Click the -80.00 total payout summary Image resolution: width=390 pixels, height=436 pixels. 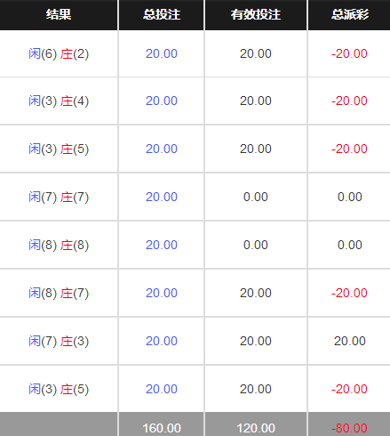coord(349,428)
